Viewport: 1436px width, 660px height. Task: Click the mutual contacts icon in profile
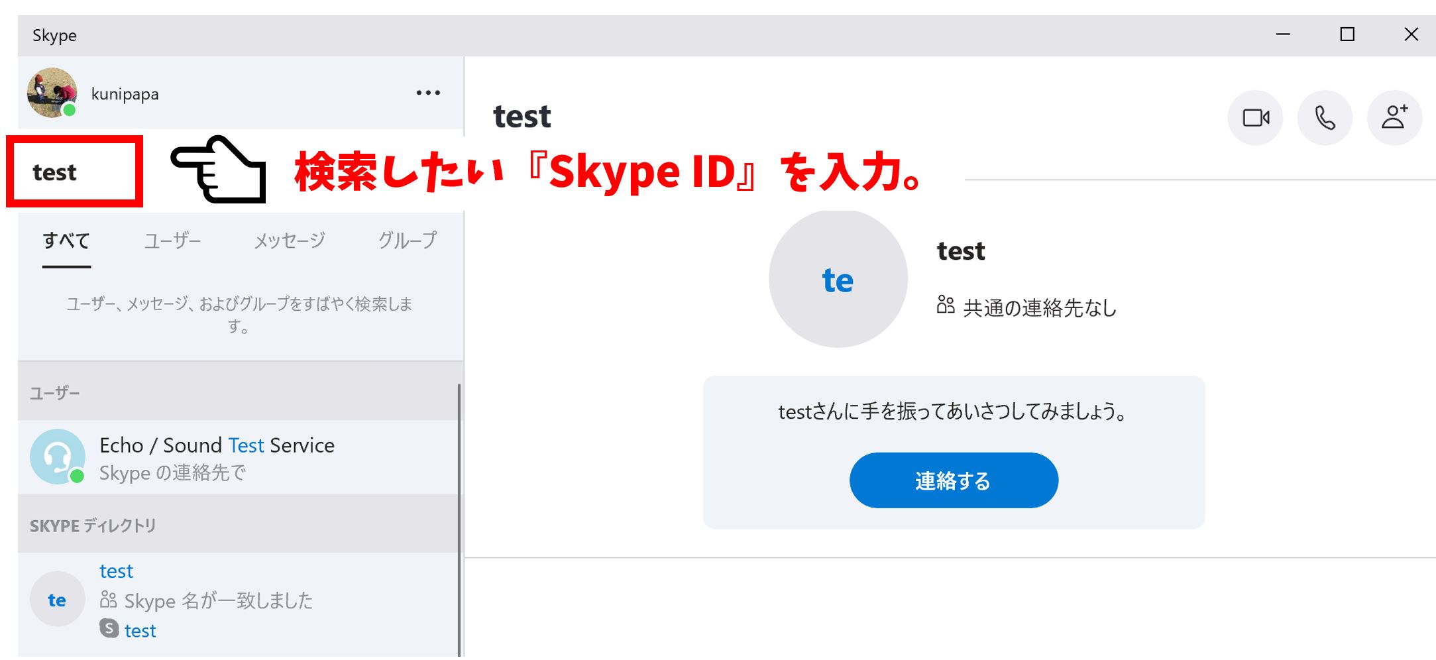coord(946,305)
